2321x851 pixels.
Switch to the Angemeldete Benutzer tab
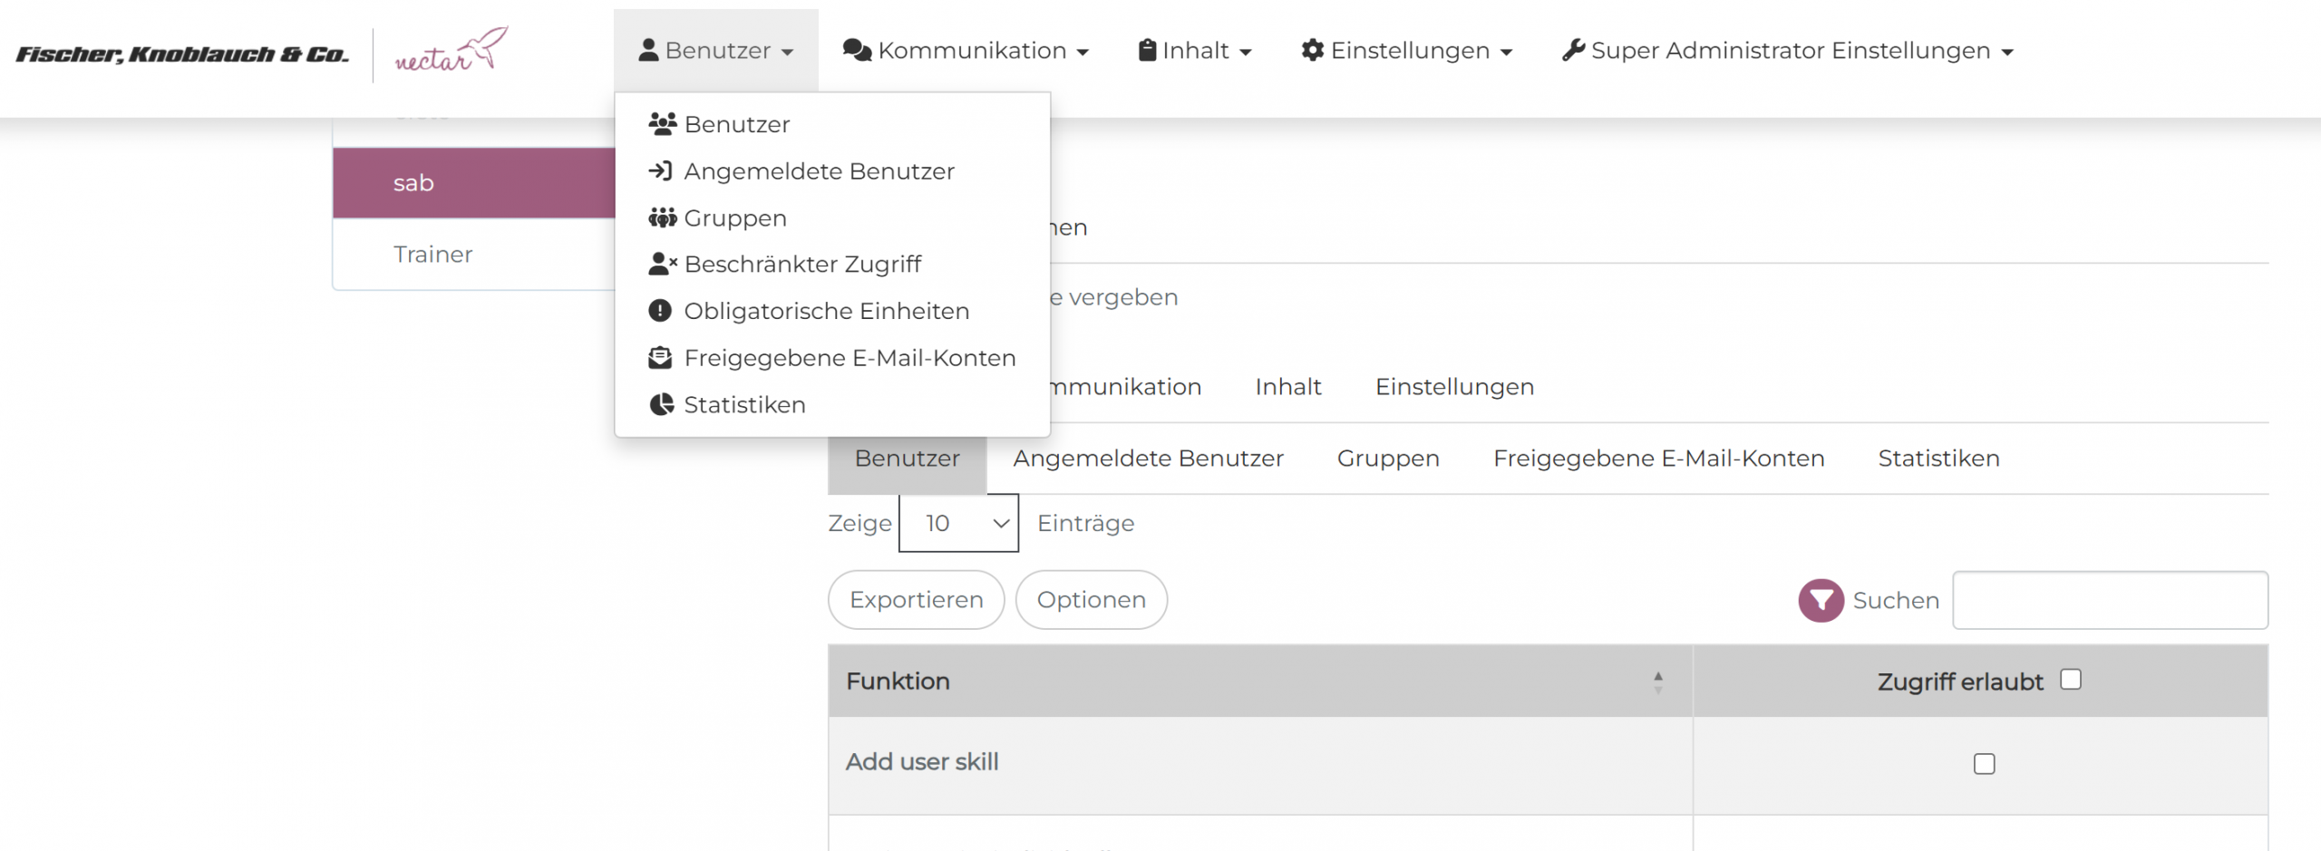(1148, 459)
